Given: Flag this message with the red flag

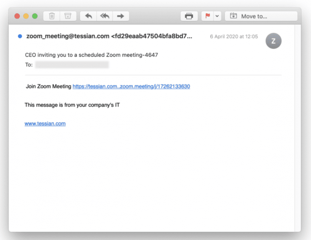Looking at the screenshot, I should coord(207,16).
